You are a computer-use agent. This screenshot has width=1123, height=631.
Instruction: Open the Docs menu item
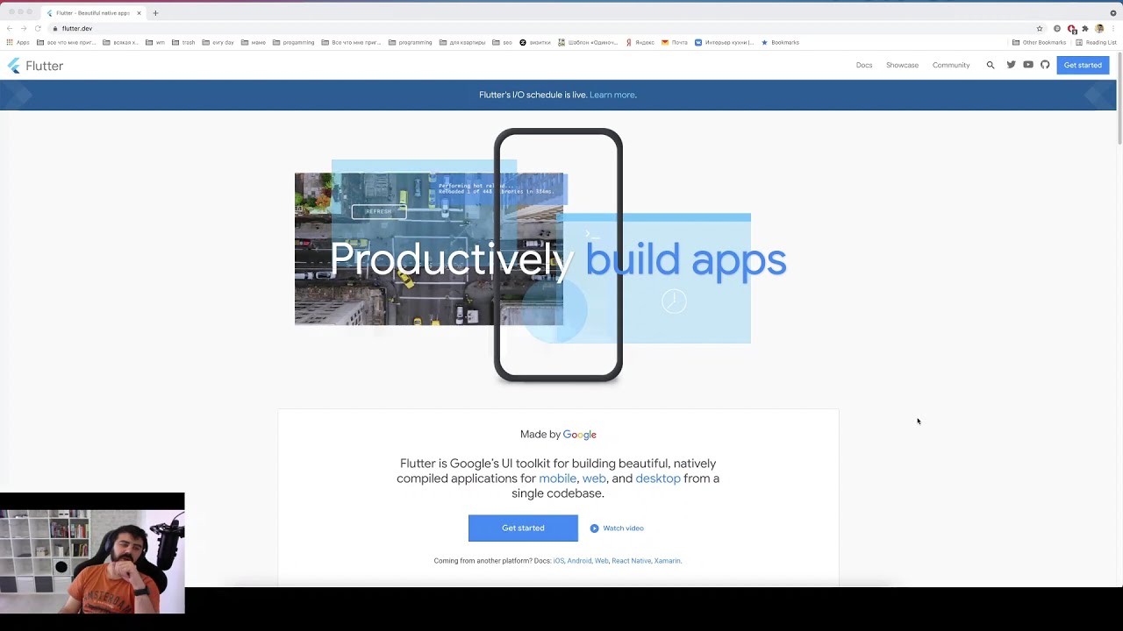click(864, 65)
